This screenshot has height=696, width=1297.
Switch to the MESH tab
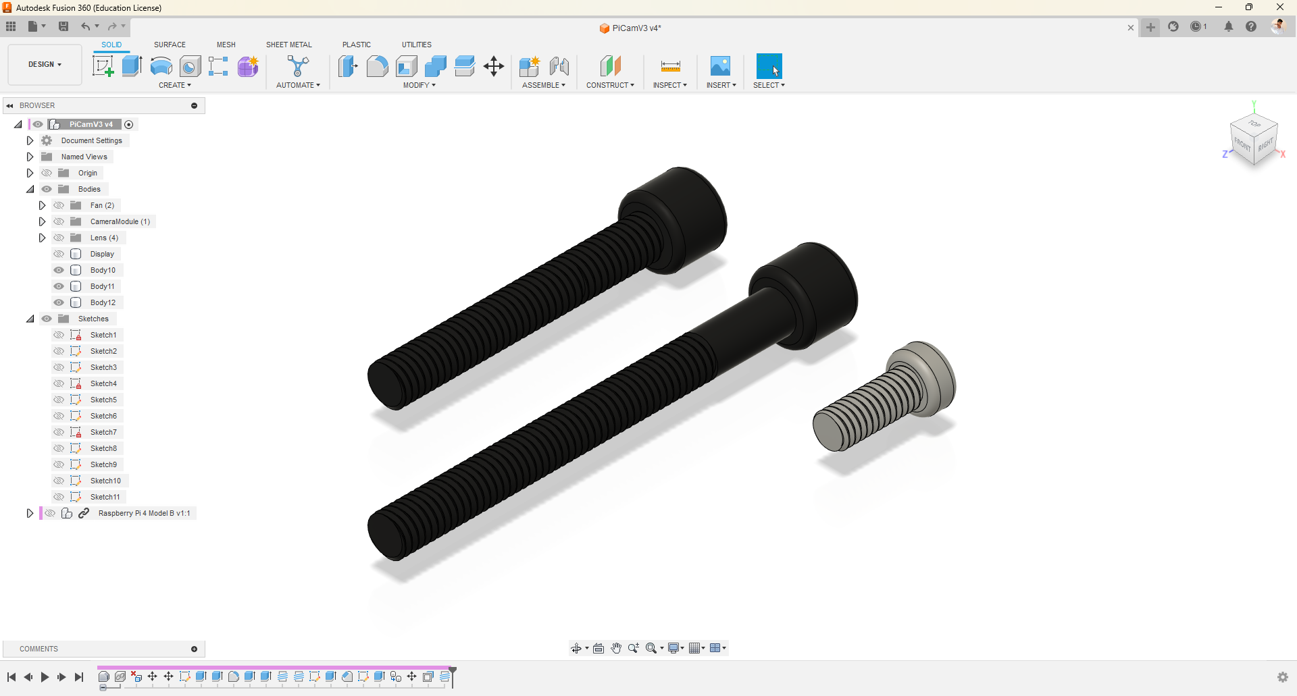(226, 45)
